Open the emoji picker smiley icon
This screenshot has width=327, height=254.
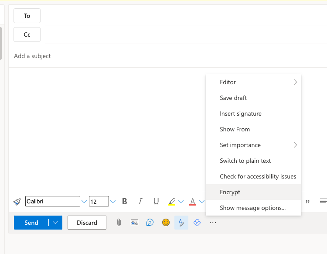(166, 223)
